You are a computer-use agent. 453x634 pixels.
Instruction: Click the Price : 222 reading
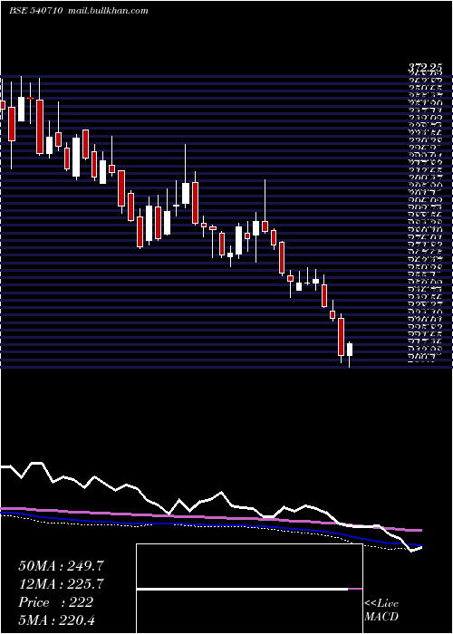click(56, 602)
